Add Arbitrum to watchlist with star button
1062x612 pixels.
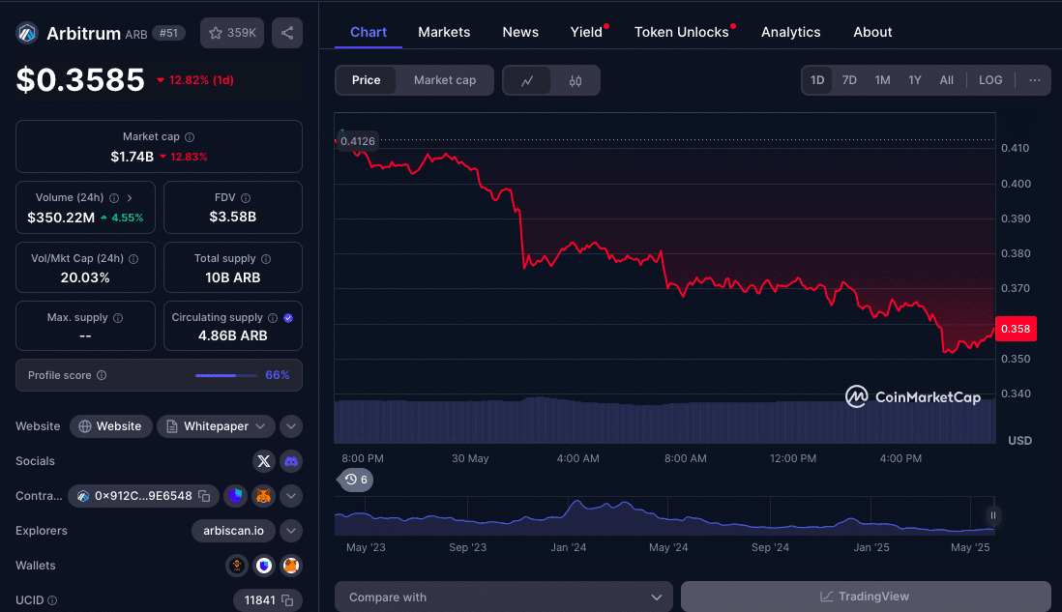[x=232, y=33]
